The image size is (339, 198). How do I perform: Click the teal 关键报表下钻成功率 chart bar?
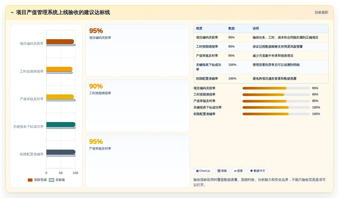point(61,124)
